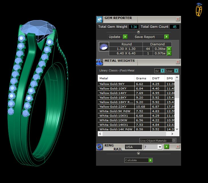This screenshot has width=208, height=183.
Task: Select the White Gold:14K PdW row
Action: [136, 129]
